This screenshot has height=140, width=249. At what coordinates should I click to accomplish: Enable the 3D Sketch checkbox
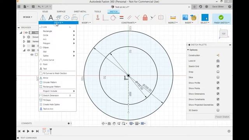tap(218, 110)
